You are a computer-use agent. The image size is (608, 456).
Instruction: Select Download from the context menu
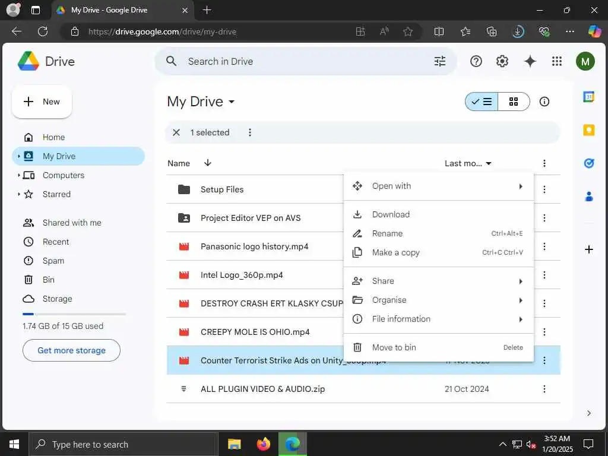click(439, 214)
